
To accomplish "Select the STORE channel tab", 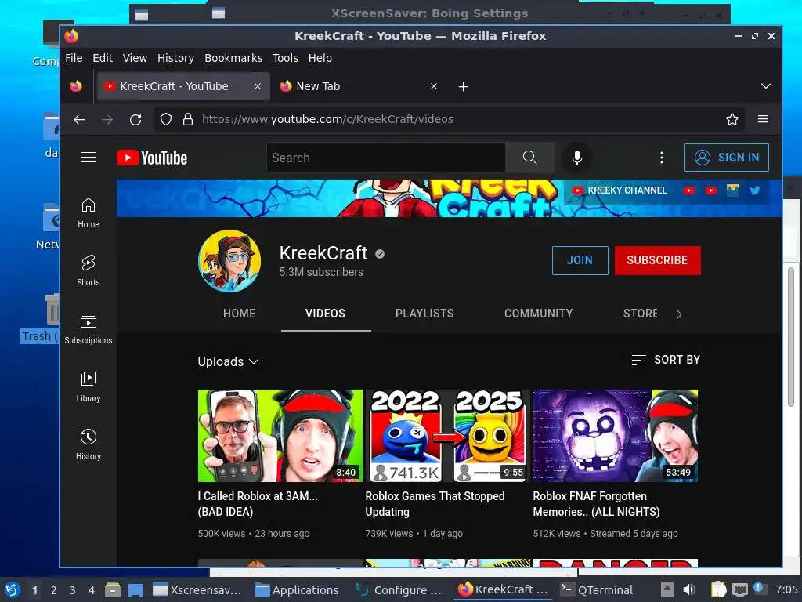I will coord(641,314).
